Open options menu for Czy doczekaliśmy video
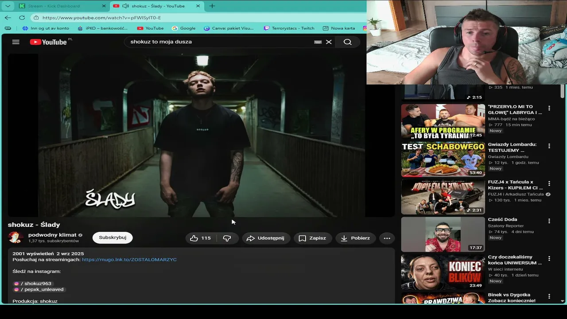Screen dimensions: 567x319 coord(549,258)
